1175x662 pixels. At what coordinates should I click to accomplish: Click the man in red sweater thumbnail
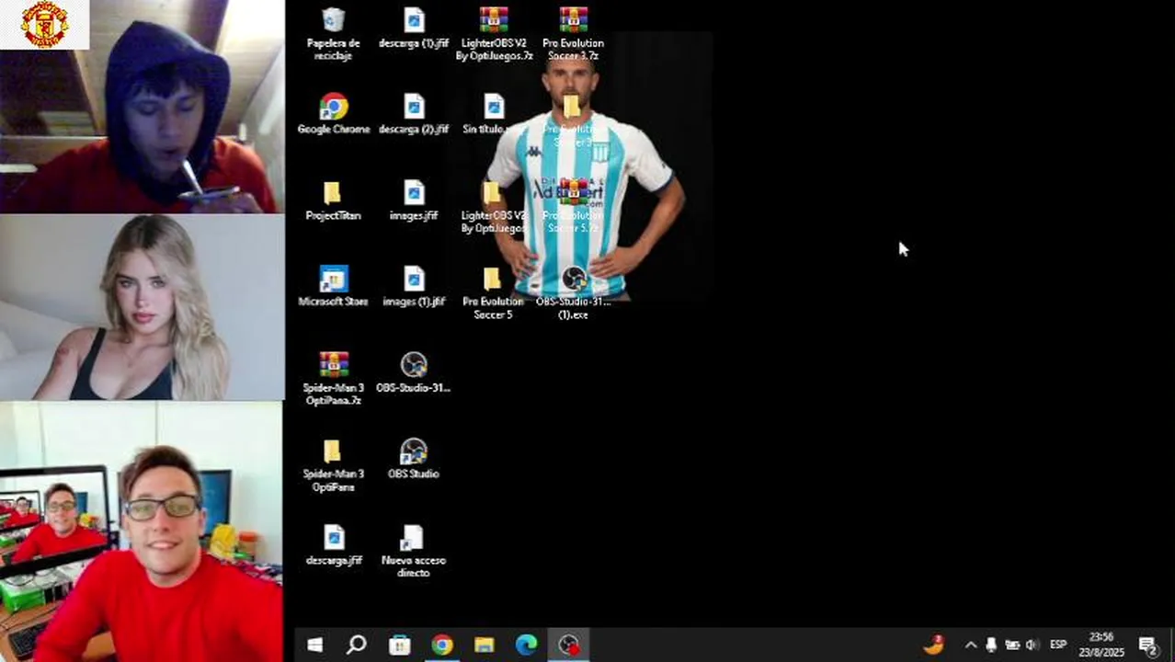142,532
